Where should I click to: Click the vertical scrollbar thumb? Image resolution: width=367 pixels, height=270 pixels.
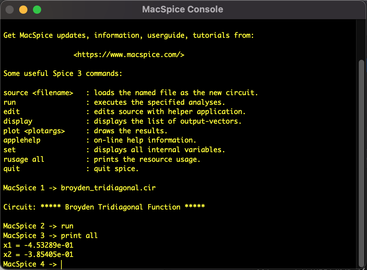coord(361,163)
